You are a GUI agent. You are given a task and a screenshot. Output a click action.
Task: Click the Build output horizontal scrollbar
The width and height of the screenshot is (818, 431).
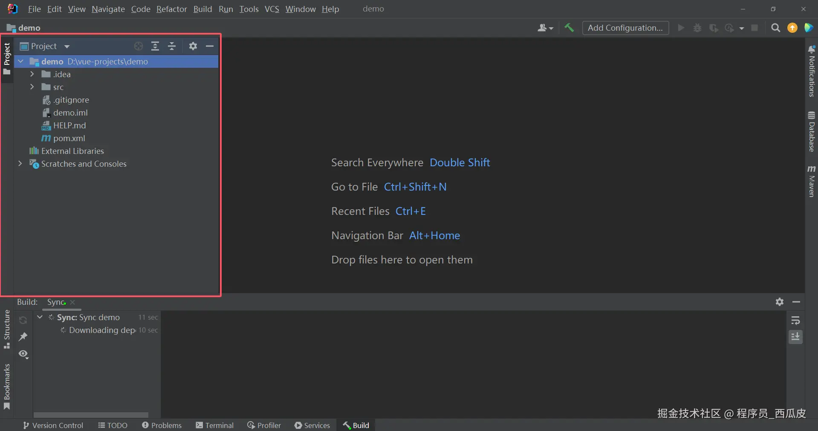click(91, 415)
